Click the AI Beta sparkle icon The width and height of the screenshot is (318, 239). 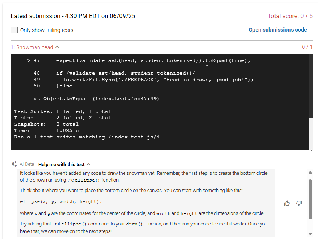[x=14, y=164]
